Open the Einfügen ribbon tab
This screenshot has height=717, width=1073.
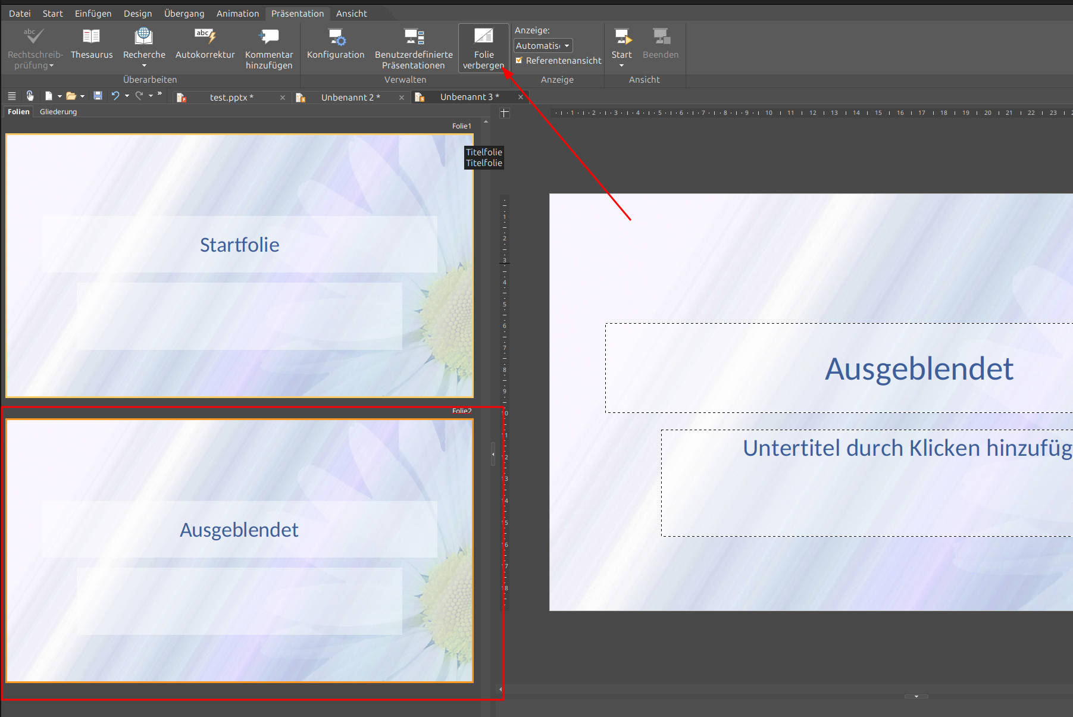93,13
